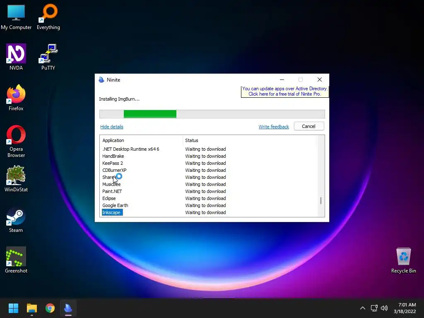Open the volume tray icon

click(384, 308)
